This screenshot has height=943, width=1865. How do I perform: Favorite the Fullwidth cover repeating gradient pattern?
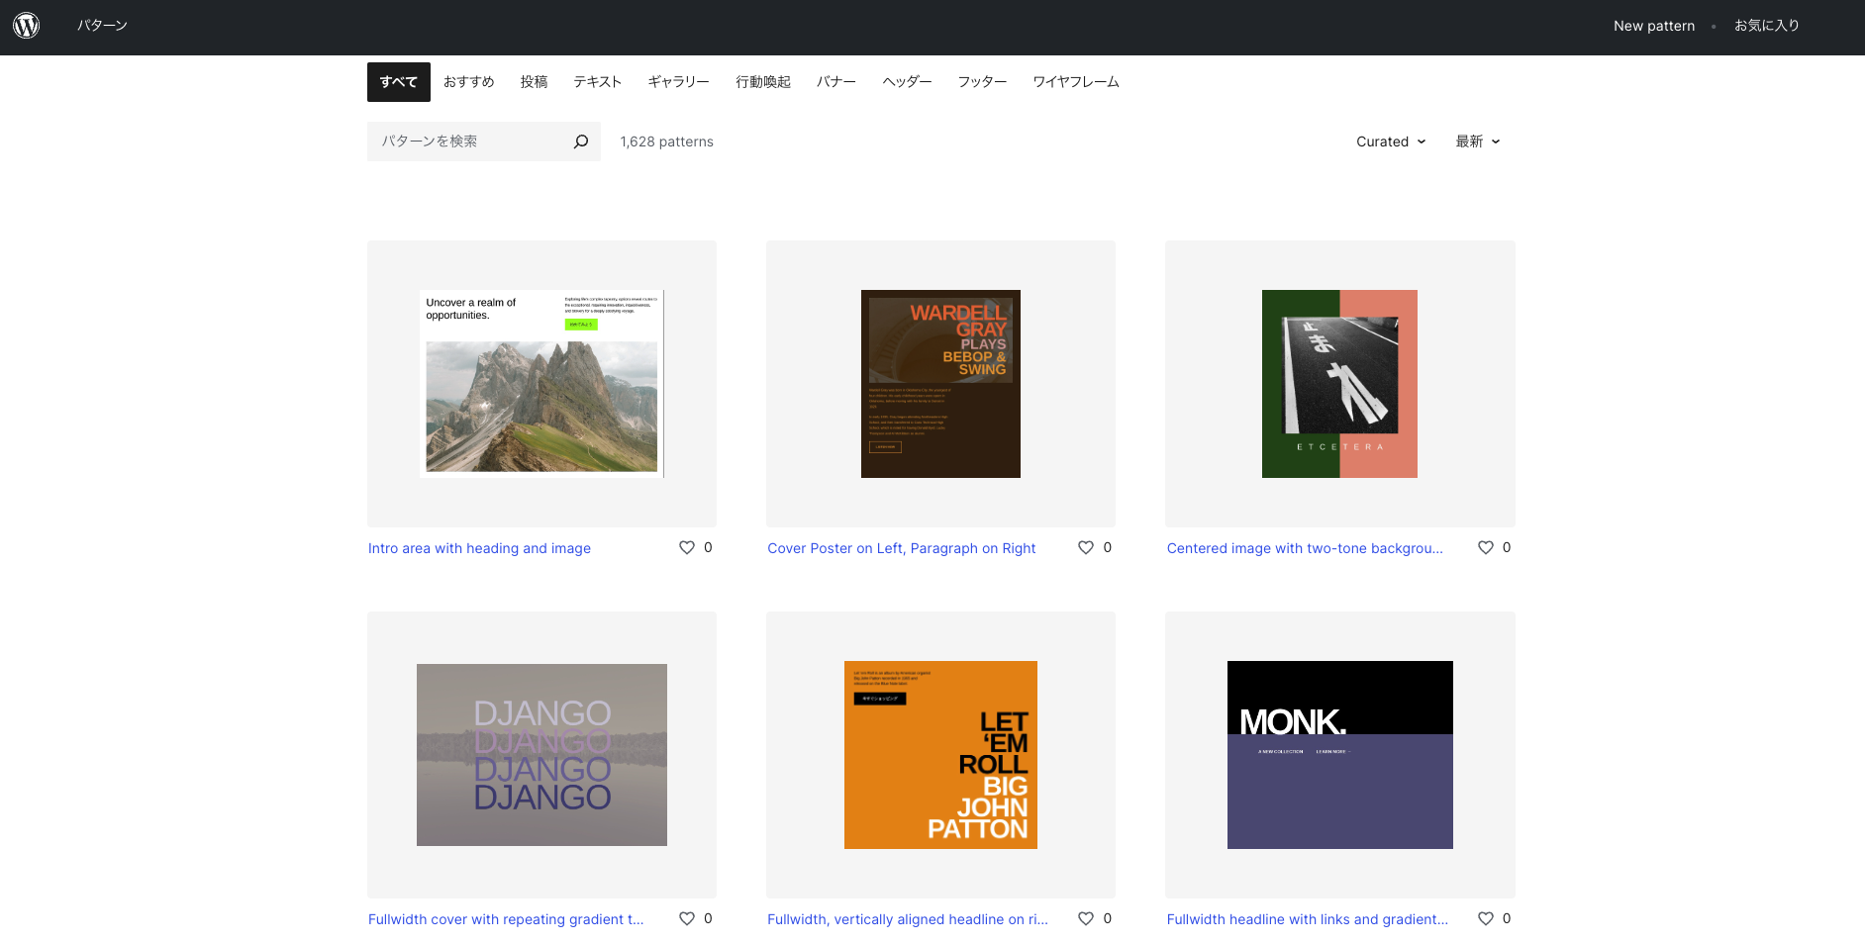pyautogui.click(x=687, y=918)
